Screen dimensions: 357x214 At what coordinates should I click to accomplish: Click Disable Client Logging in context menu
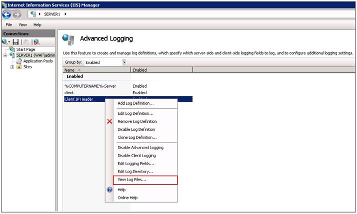click(x=136, y=156)
